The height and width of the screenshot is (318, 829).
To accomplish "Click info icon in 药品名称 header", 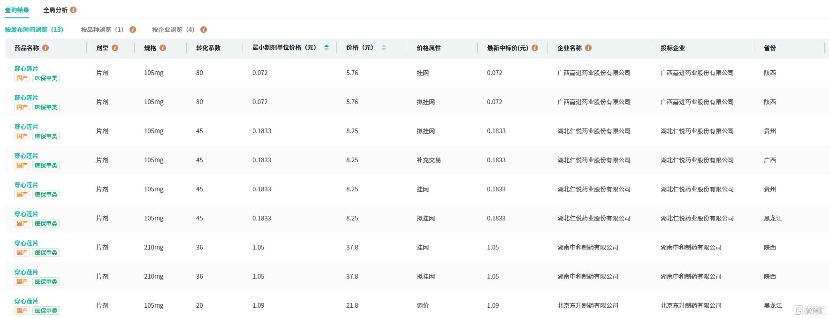I will click(46, 48).
